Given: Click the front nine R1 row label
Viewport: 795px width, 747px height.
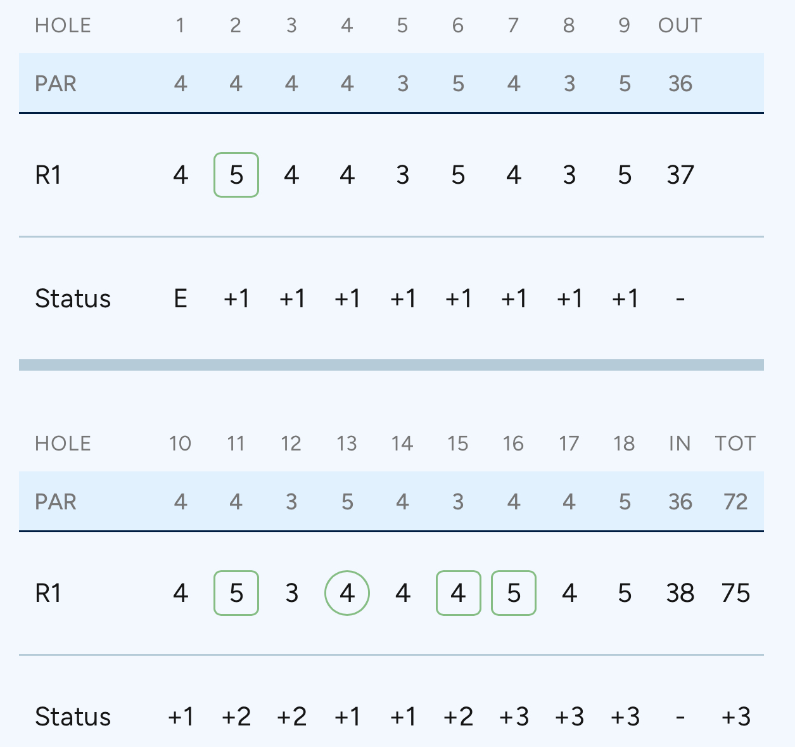Looking at the screenshot, I should coord(48,175).
